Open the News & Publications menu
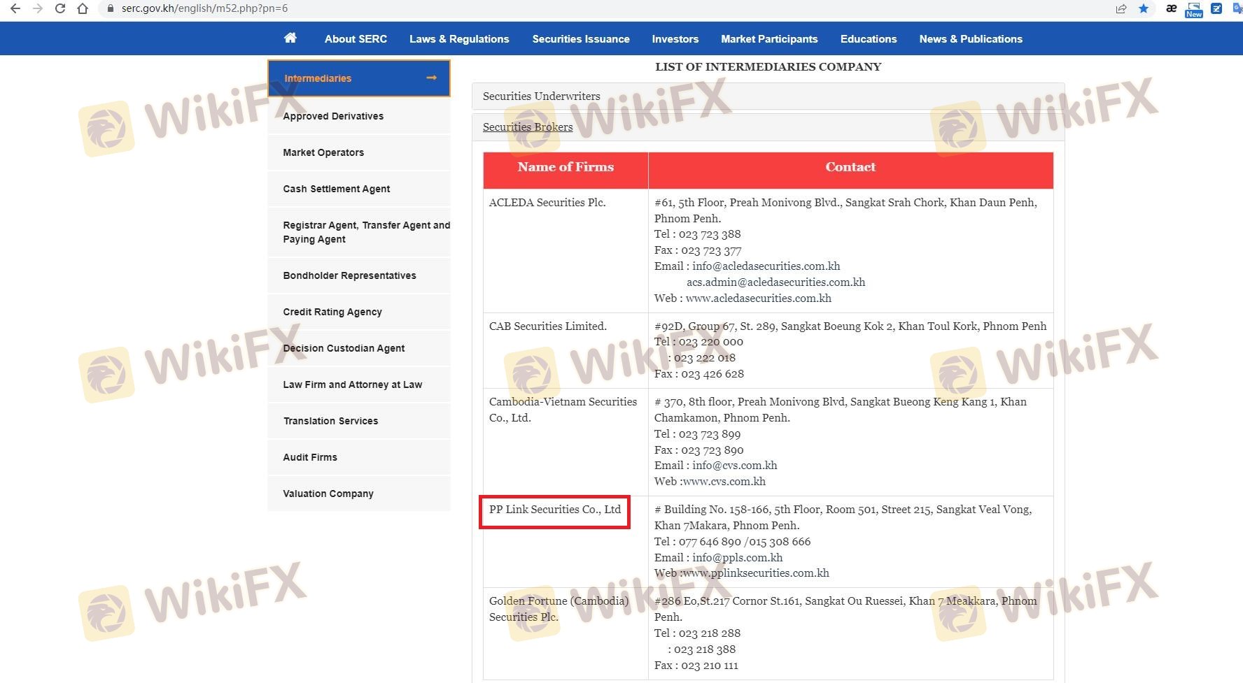1243x683 pixels. pos(971,39)
